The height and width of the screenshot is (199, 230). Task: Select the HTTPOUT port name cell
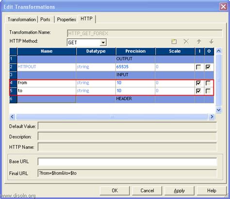47,67
